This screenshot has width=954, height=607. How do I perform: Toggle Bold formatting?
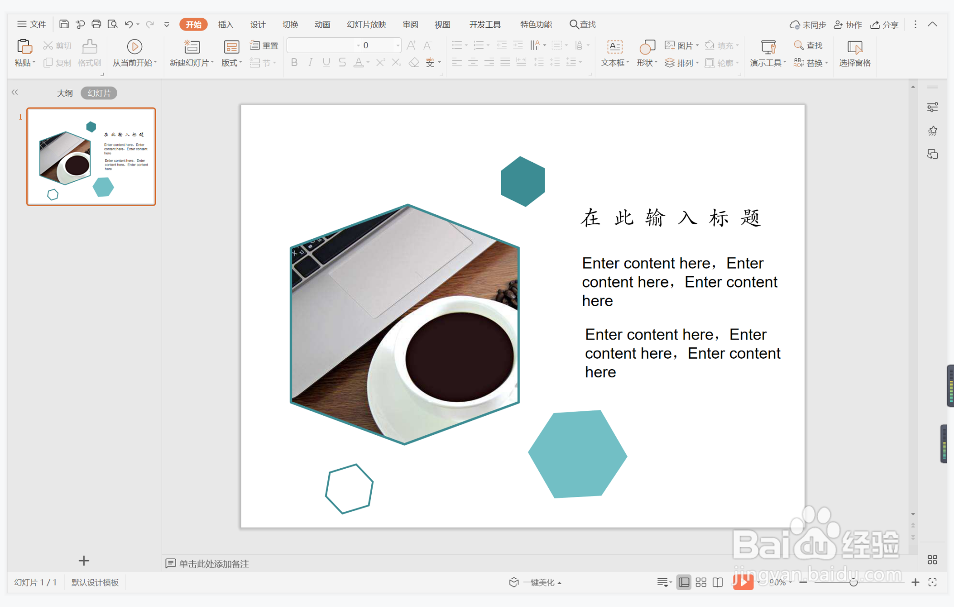[x=294, y=62]
